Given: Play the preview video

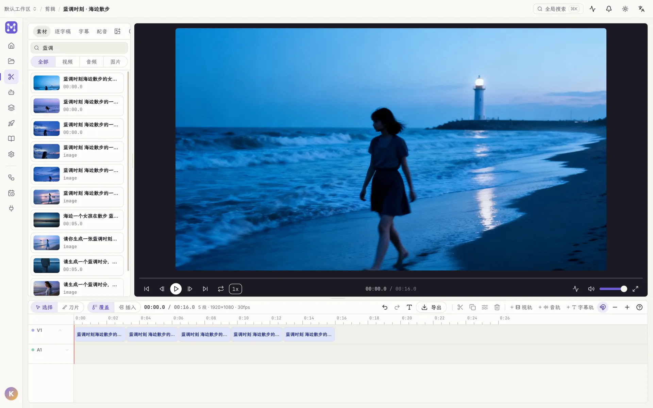Looking at the screenshot, I should pos(176,289).
